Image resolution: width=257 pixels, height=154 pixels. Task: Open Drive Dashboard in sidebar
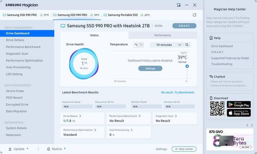coord(27,33)
